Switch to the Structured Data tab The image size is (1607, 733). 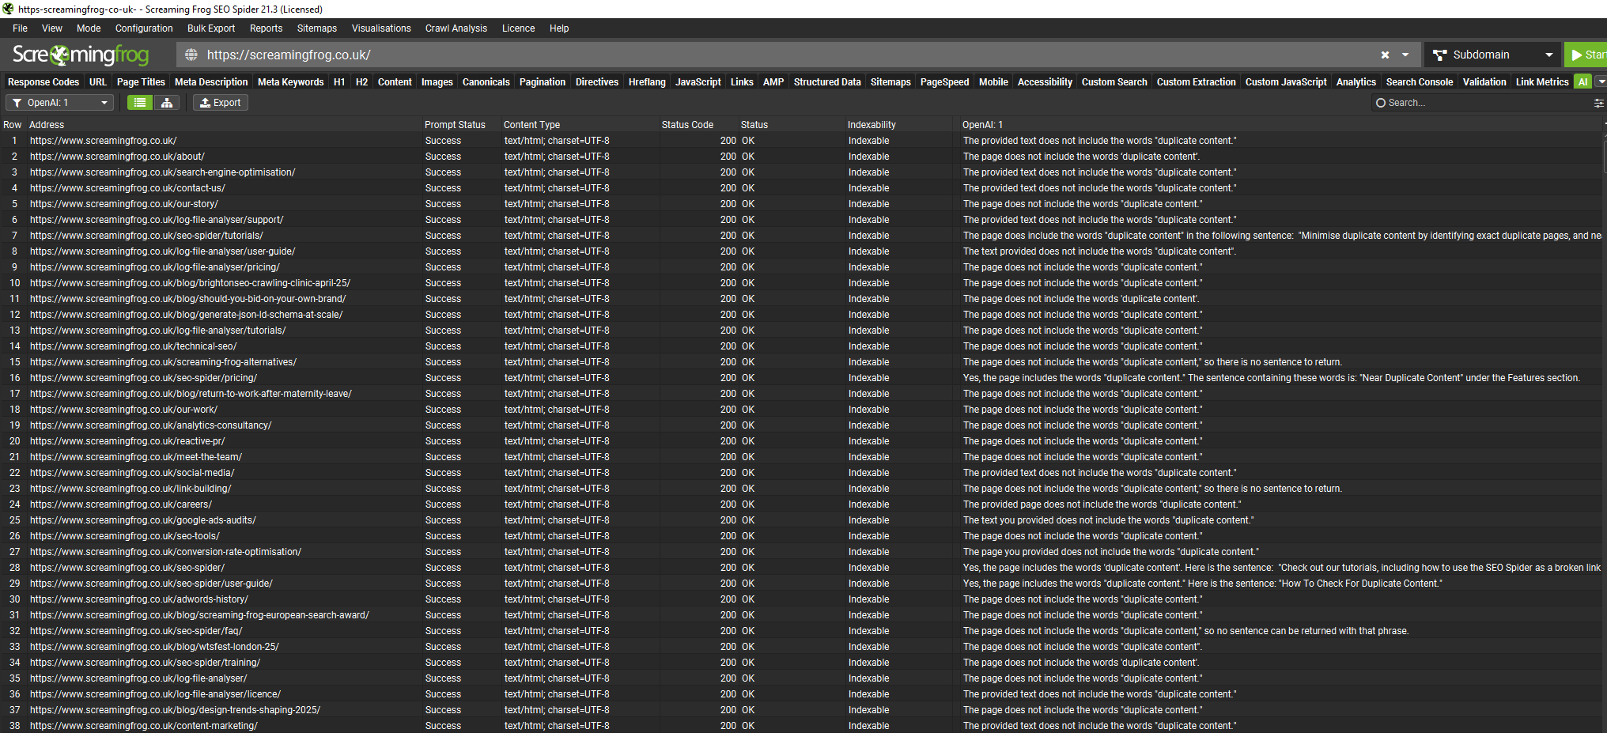(826, 82)
